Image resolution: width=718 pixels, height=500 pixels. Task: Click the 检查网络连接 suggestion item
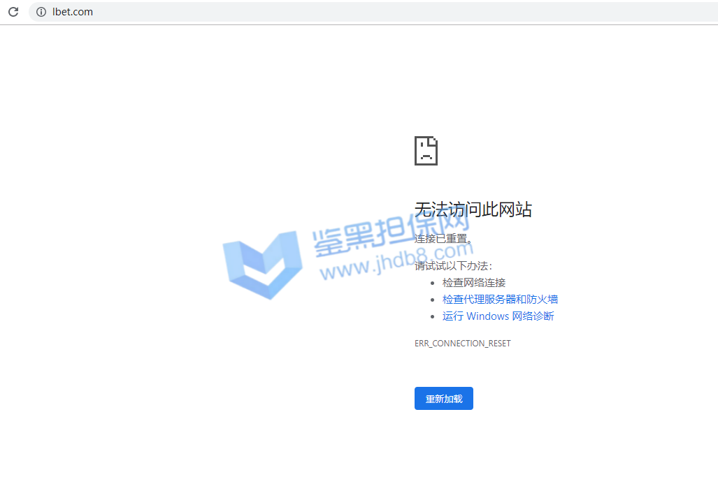[x=474, y=283]
